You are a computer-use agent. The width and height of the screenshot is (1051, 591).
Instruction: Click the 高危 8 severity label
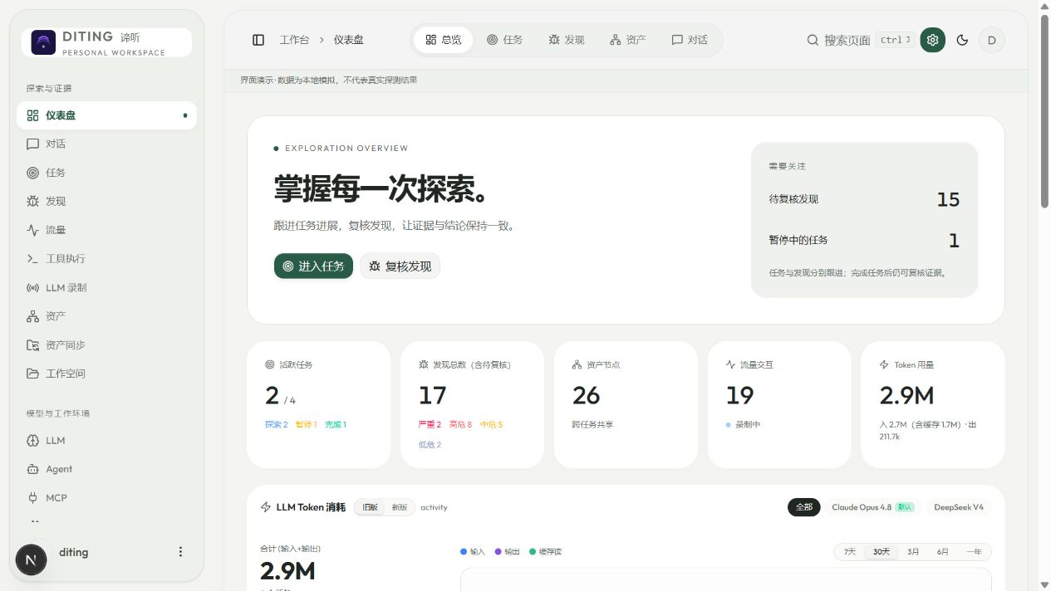(460, 424)
